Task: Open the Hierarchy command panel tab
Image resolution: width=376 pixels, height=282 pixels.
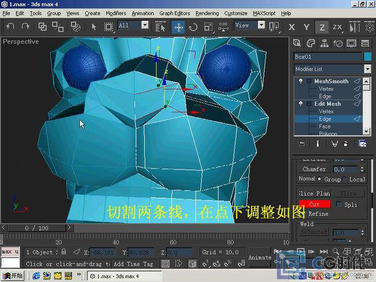Action: pos(324,43)
